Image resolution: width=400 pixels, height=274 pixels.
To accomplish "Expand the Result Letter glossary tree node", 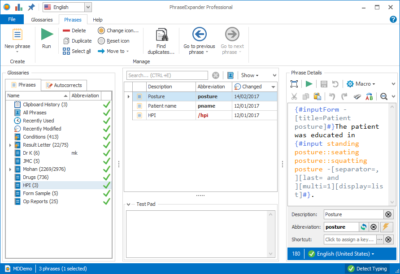I will point(10,145).
